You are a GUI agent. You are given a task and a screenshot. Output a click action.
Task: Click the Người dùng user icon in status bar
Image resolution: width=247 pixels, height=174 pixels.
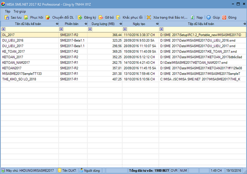pyautogui.click(x=81, y=170)
